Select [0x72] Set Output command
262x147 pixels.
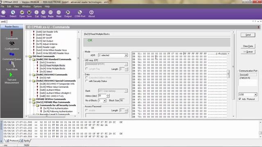(45, 41)
